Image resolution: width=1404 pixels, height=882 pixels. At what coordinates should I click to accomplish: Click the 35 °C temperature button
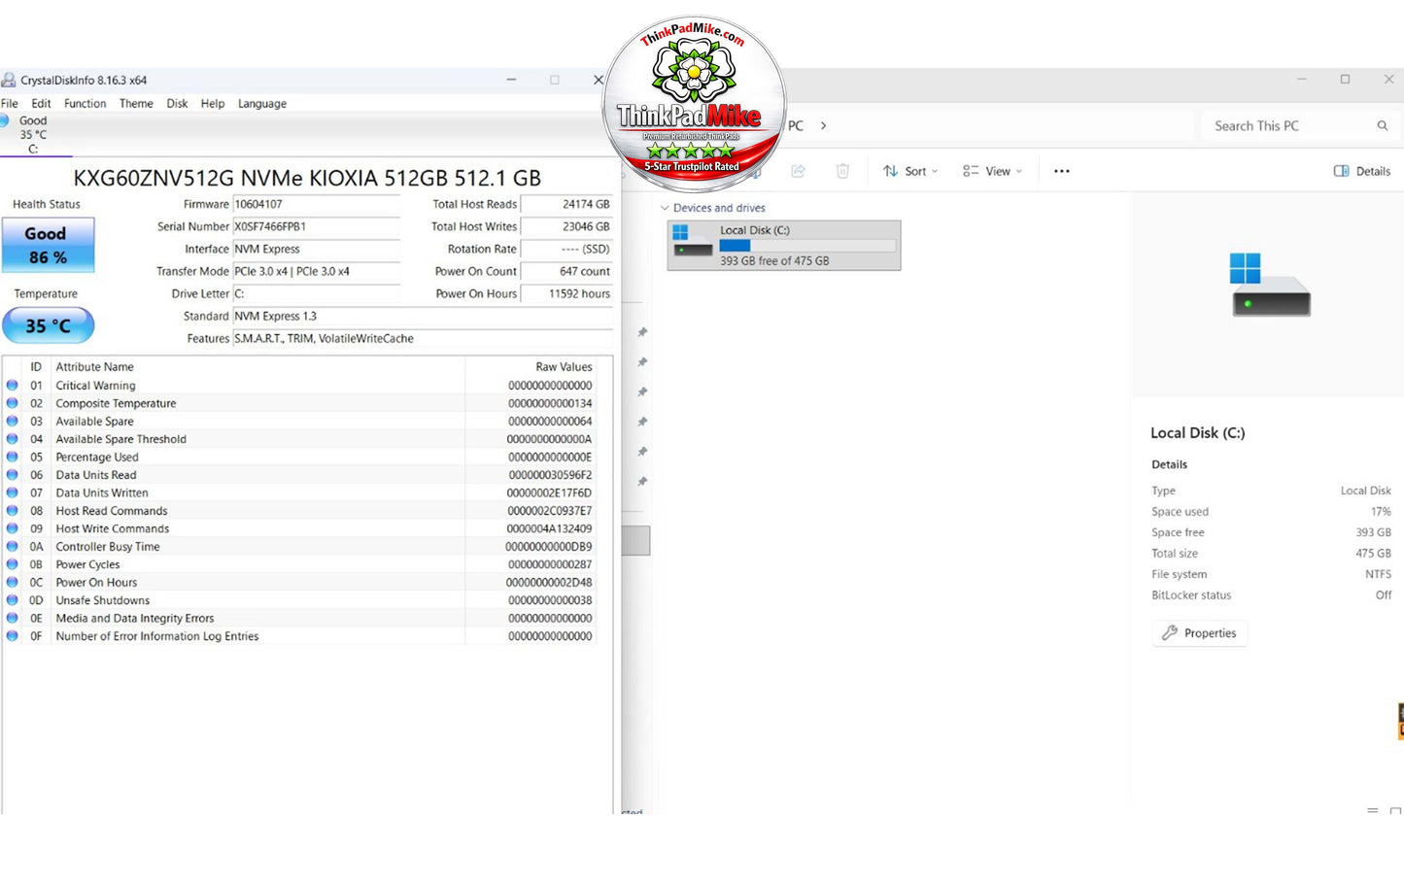pos(48,325)
